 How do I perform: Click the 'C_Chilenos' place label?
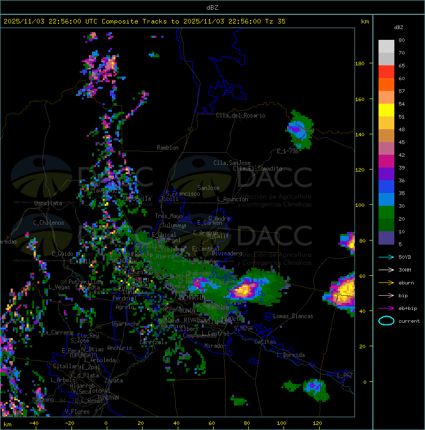pyautogui.click(x=49, y=223)
